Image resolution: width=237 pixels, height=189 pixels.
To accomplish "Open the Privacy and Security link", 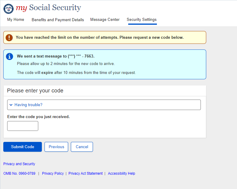I will (19, 164).
